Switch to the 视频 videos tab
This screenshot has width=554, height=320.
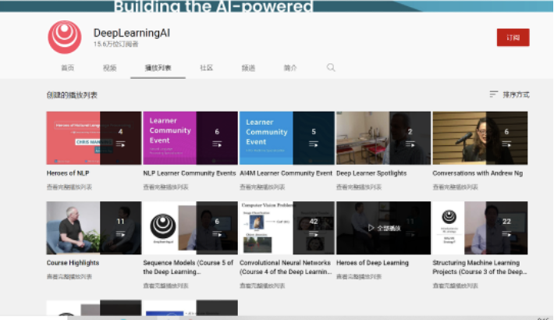point(109,68)
